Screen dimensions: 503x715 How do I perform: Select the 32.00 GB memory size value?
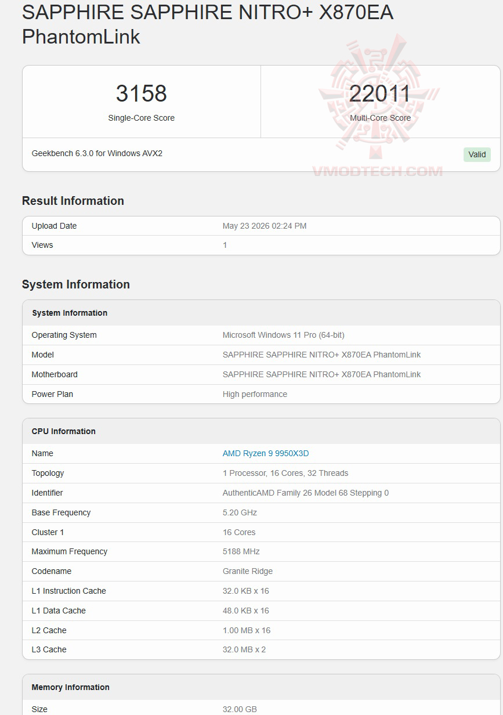[x=240, y=709]
